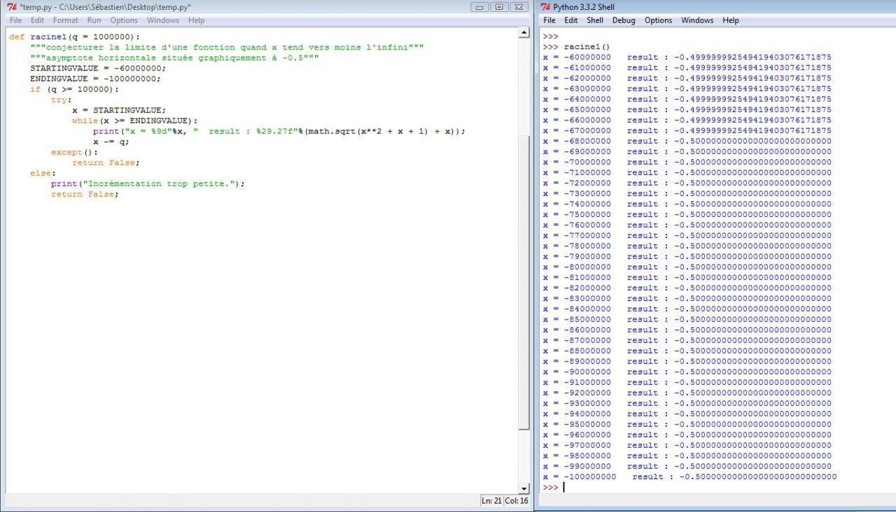Open the Run menu in the editor

[x=94, y=20]
